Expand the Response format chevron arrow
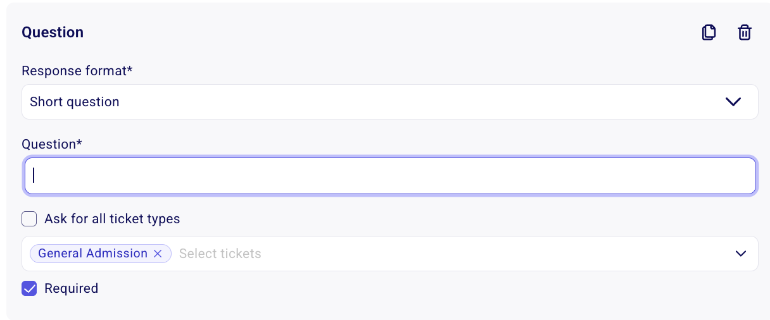Screen dimensions: 770x320 click(x=733, y=102)
